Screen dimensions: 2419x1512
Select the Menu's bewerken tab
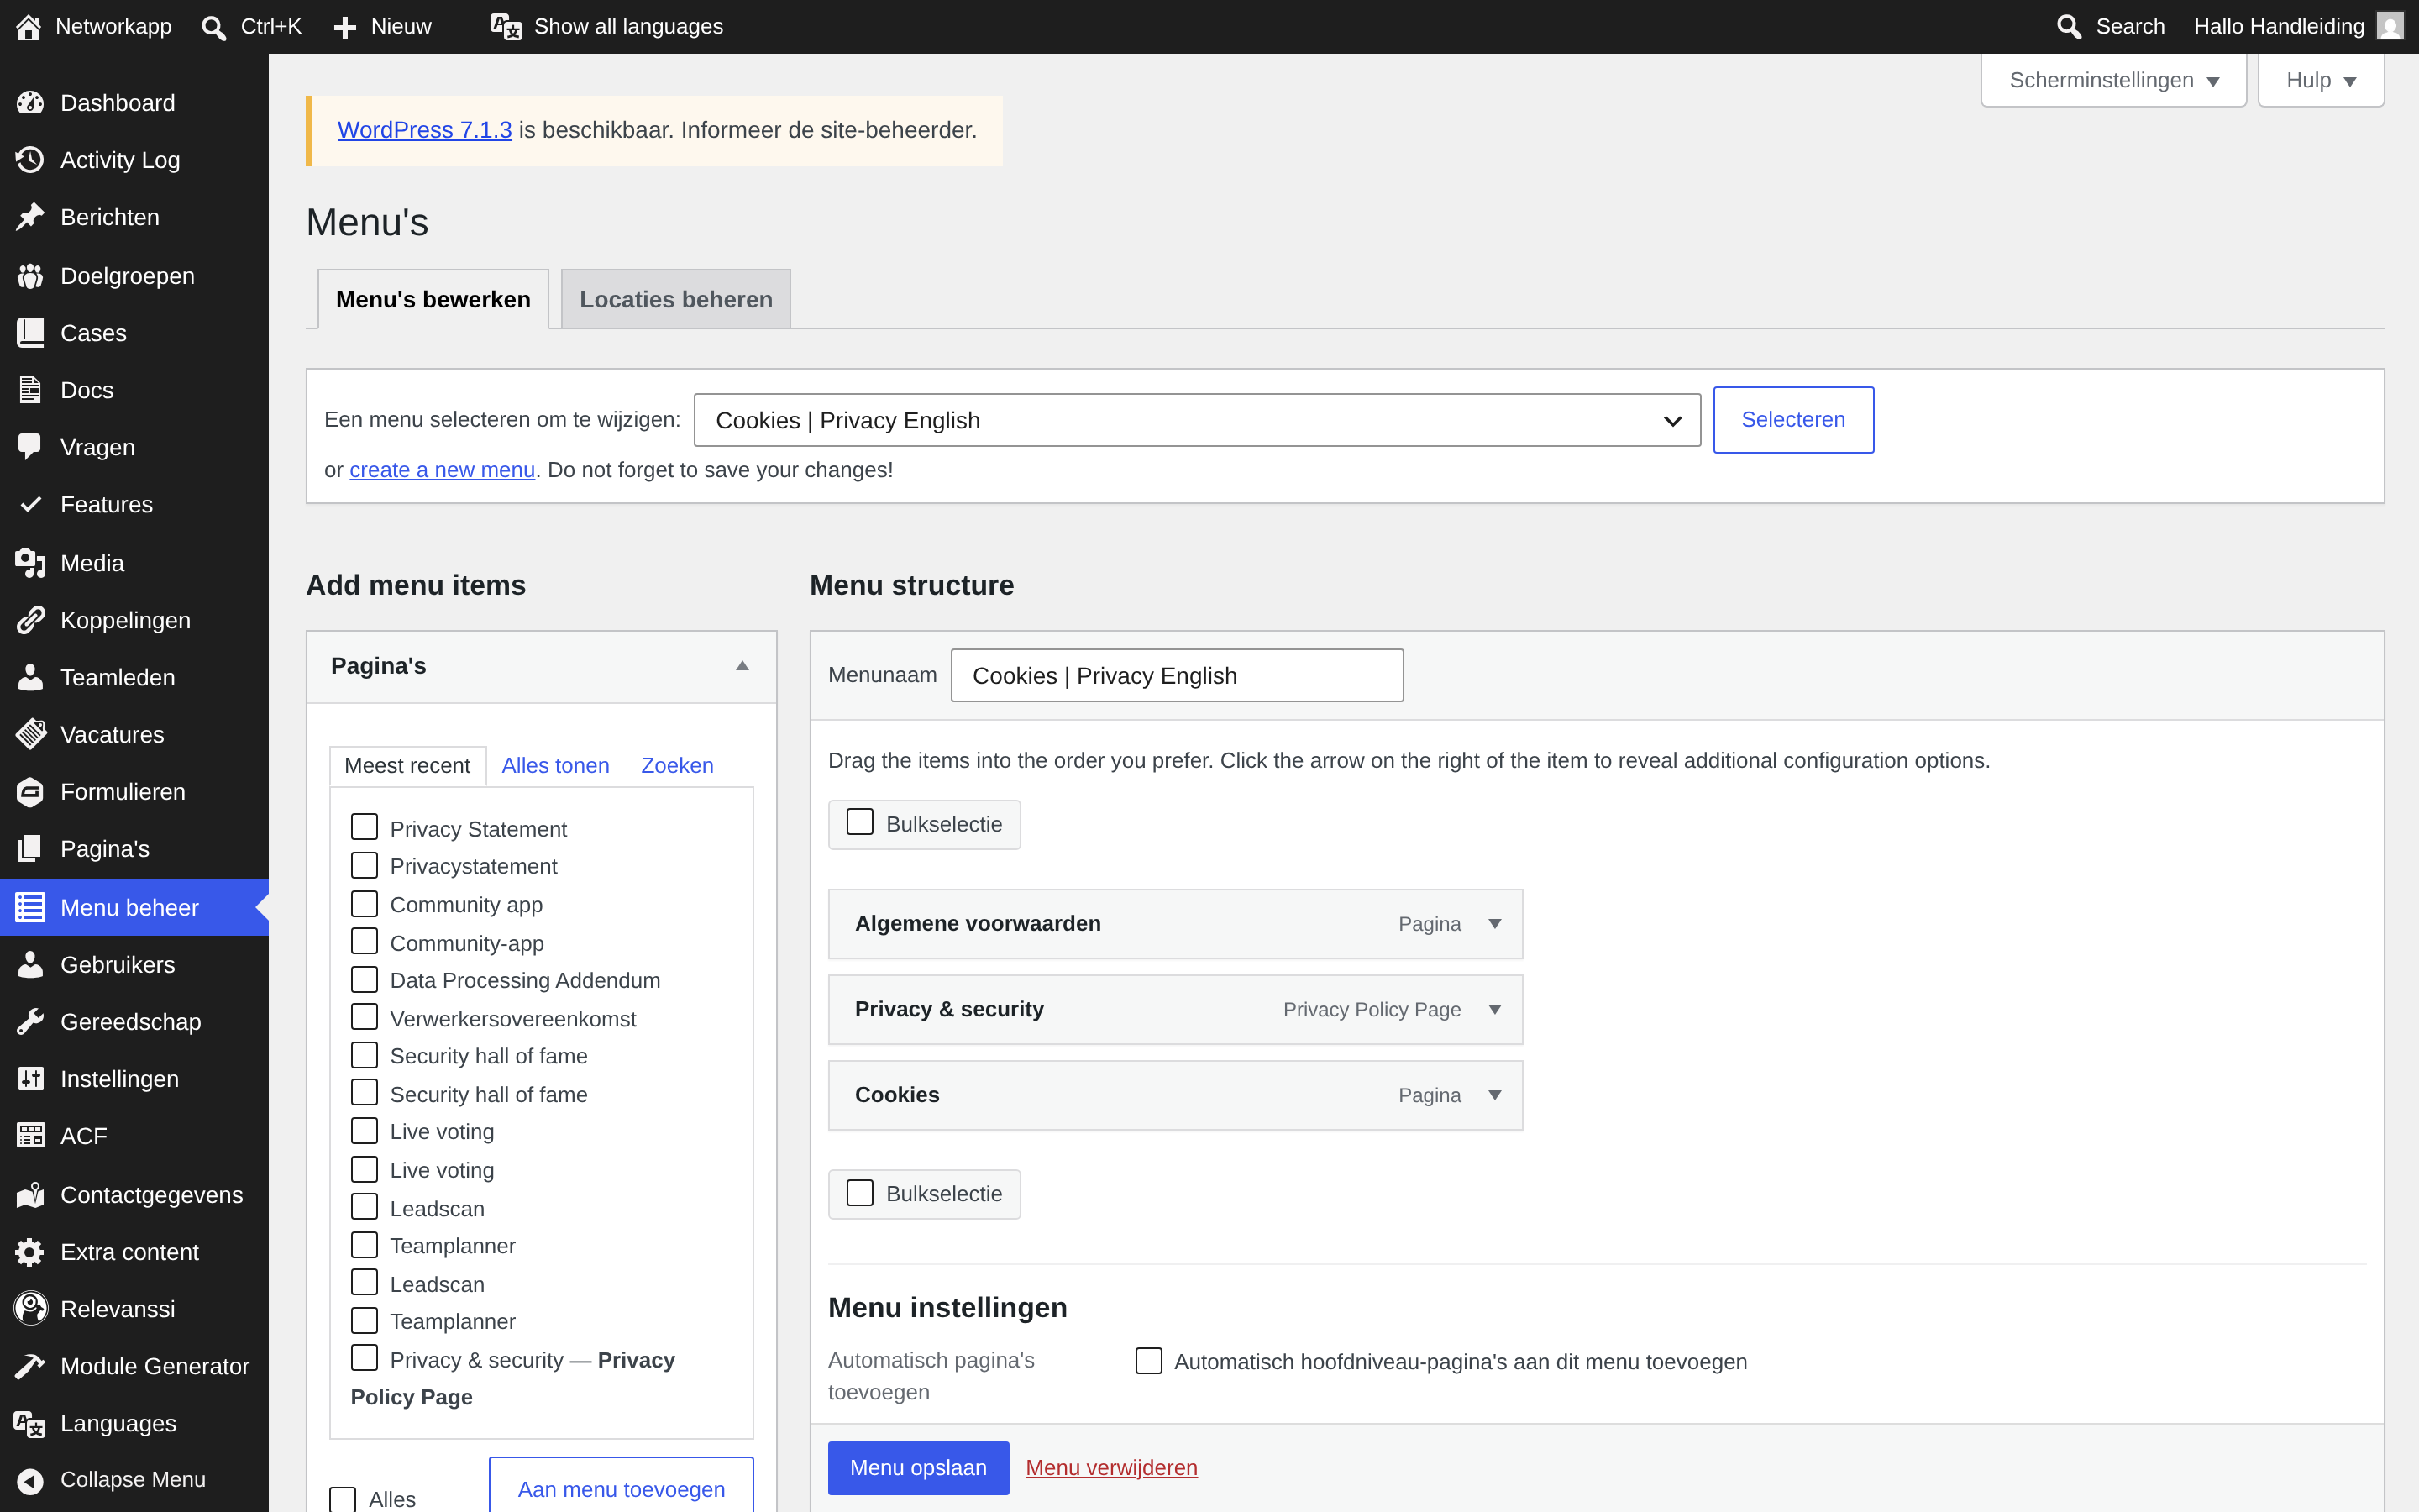tap(433, 299)
